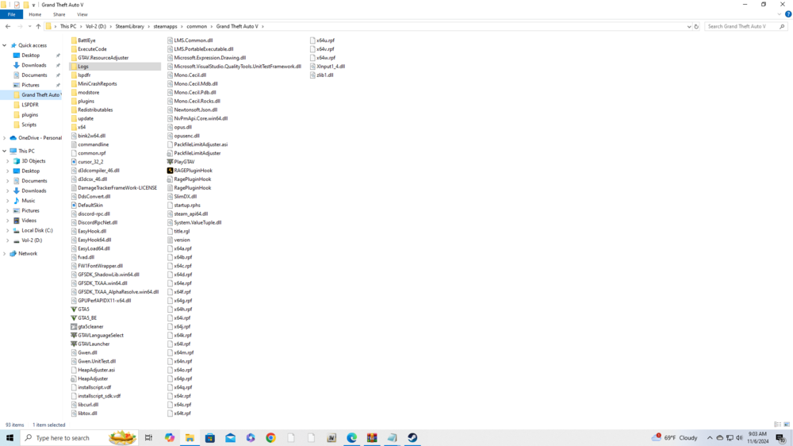Go to SteamLibrary in the breadcrumb
The height and width of the screenshot is (446, 793).
point(129,26)
